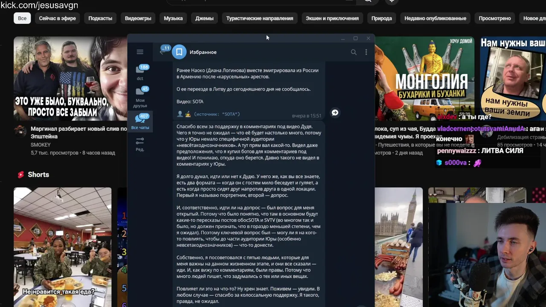Viewport: 546px width, 307px height.
Task: Open the Избранное chat title
Action: pyautogui.click(x=203, y=52)
